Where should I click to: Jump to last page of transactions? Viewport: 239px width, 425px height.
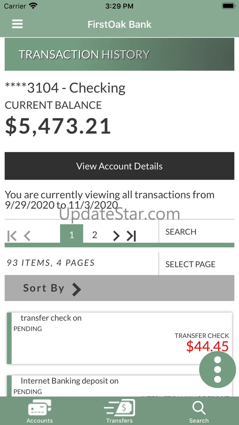(131, 236)
